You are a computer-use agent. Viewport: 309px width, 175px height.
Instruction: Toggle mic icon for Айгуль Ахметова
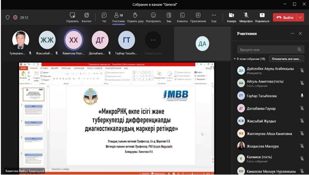click(302, 83)
